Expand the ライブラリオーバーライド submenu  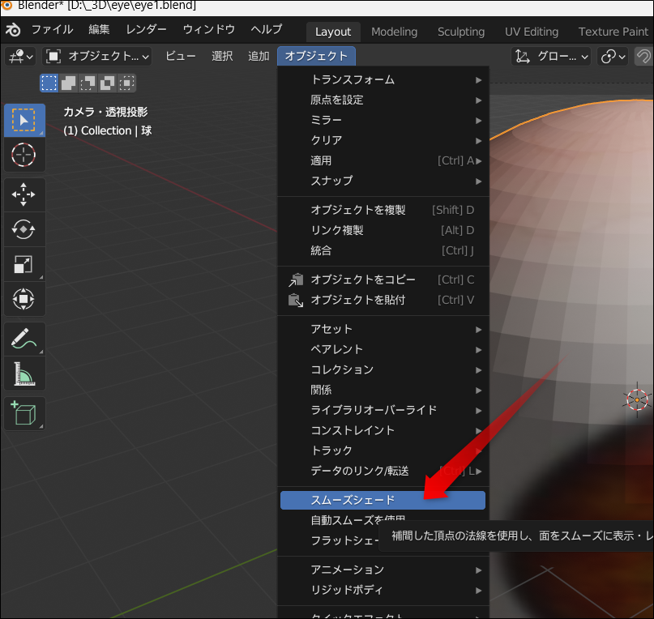(383, 410)
